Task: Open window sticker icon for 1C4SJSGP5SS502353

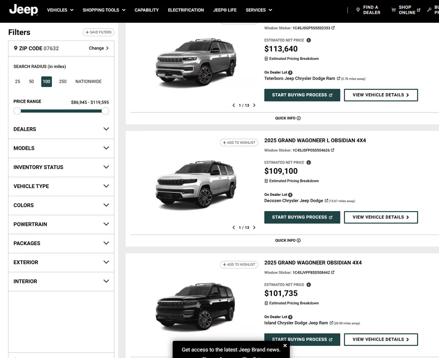Action: [333, 28]
